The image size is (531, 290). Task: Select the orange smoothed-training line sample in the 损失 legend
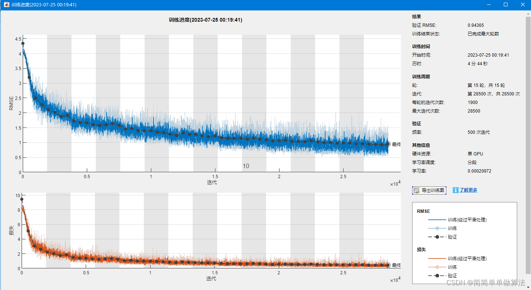click(x=437, y=258)
